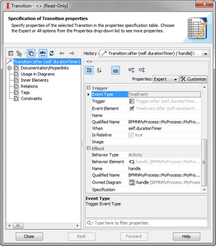Toggle the abc text display button
The image size is (216, 246).
coord(43,53)
